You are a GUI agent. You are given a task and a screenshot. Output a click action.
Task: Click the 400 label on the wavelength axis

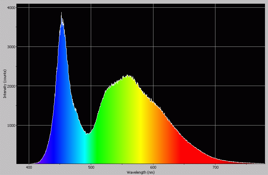coord(29,167)
